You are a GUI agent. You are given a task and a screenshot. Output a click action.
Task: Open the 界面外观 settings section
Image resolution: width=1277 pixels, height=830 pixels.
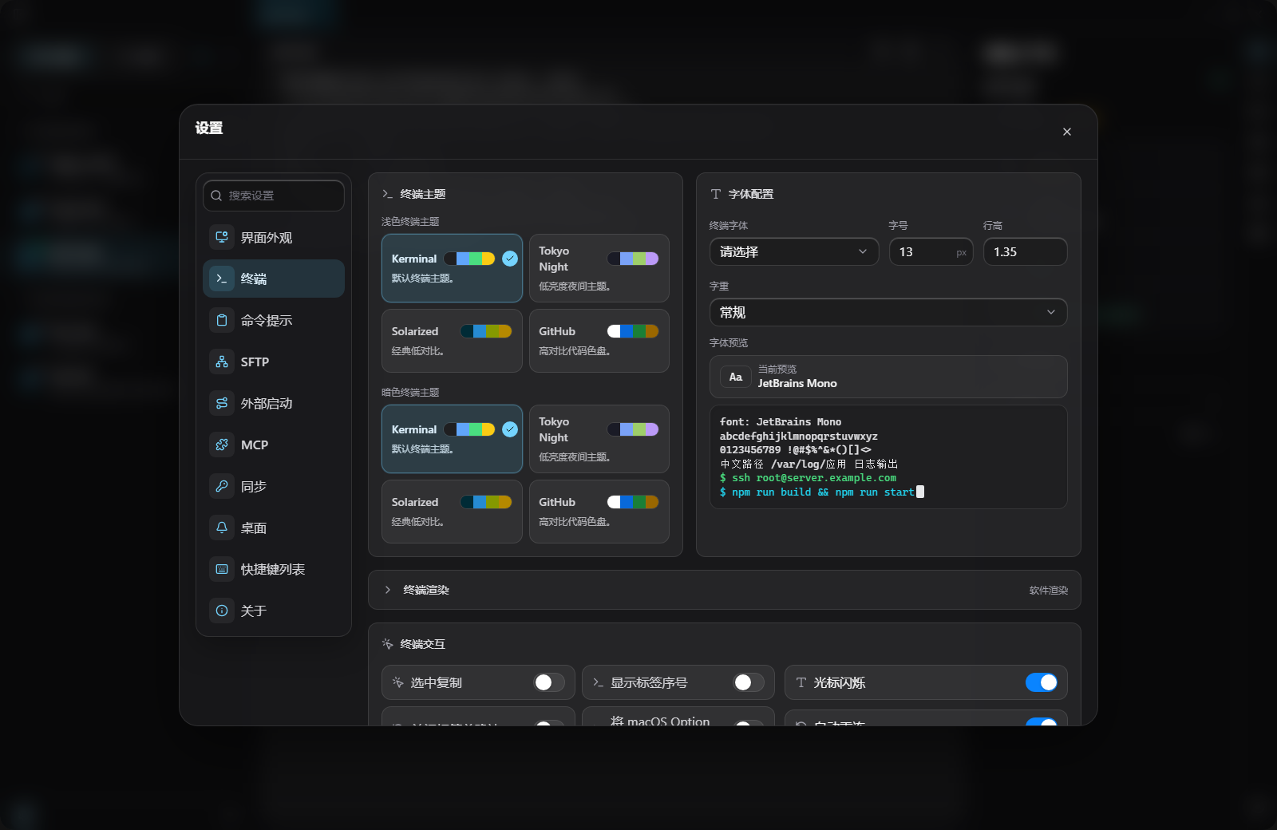[274, 237]
